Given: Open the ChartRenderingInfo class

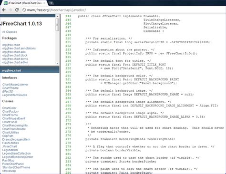Looking at the screenshot, I should (15, 126).
